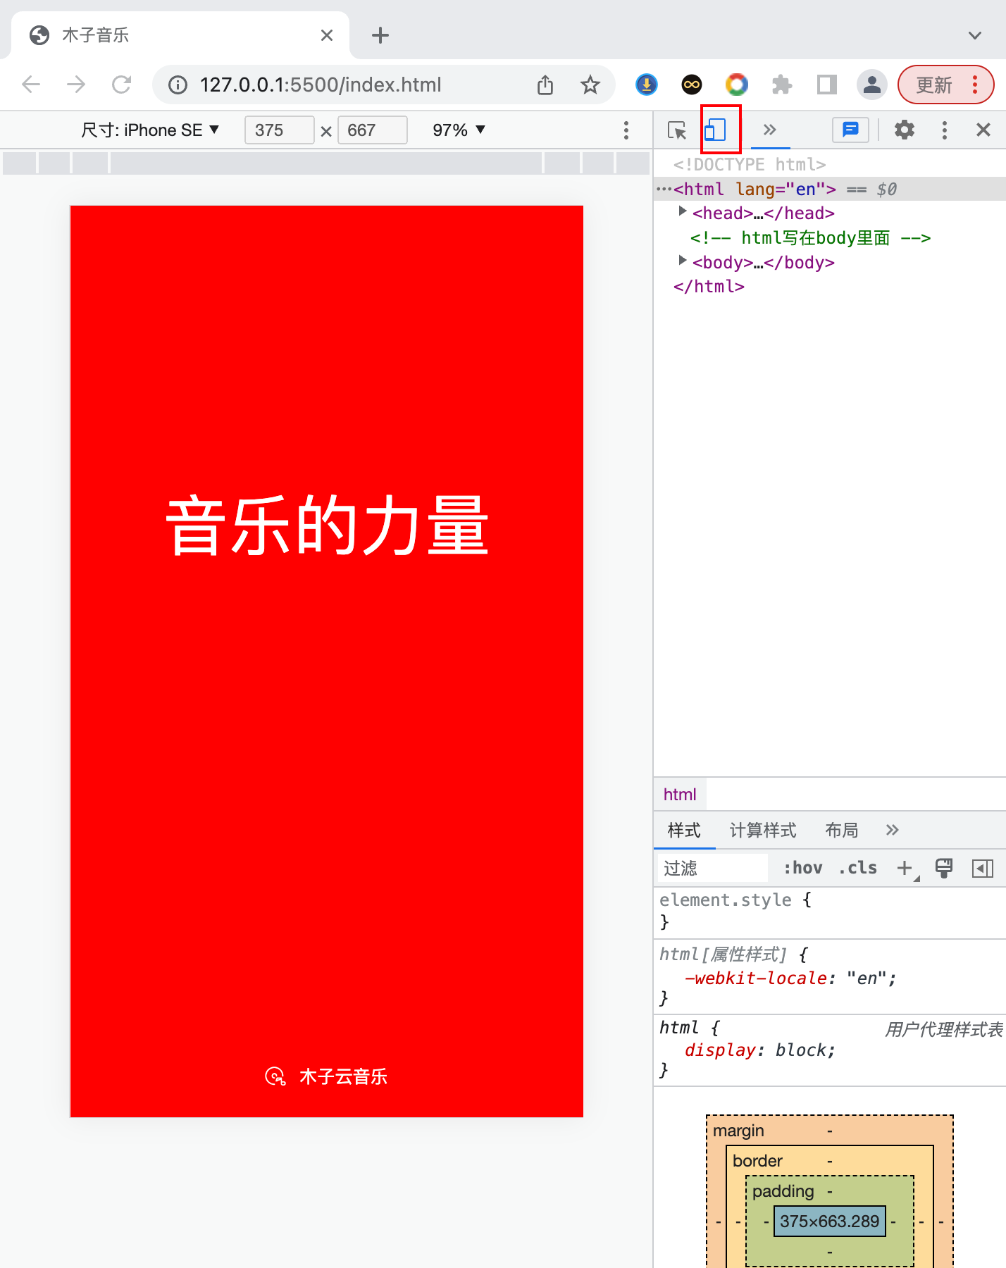
Task: Reload the current page
Action: point(122,85)
